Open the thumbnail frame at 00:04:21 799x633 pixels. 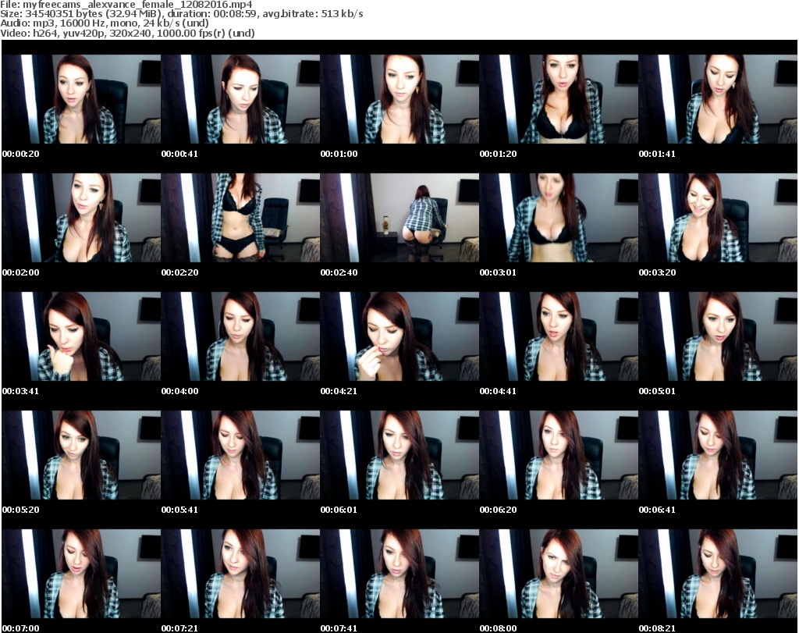click(x=399, y=336)
